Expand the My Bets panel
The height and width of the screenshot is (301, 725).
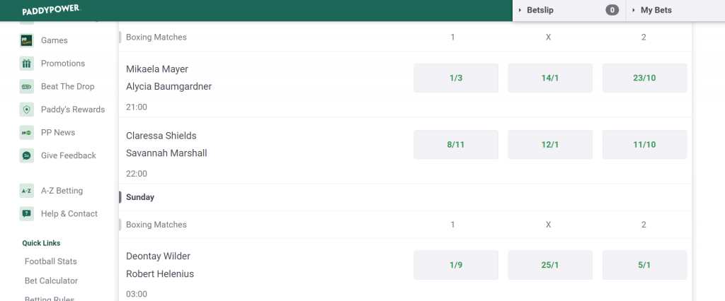(675, 10)
